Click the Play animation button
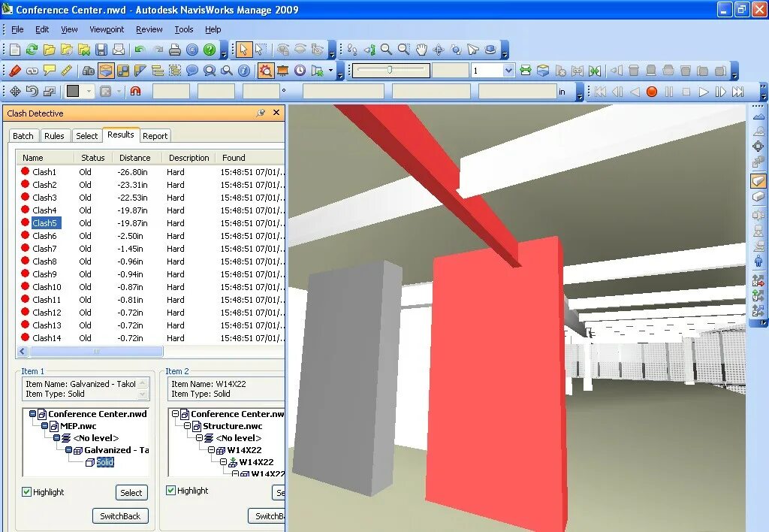 [703, 92]
